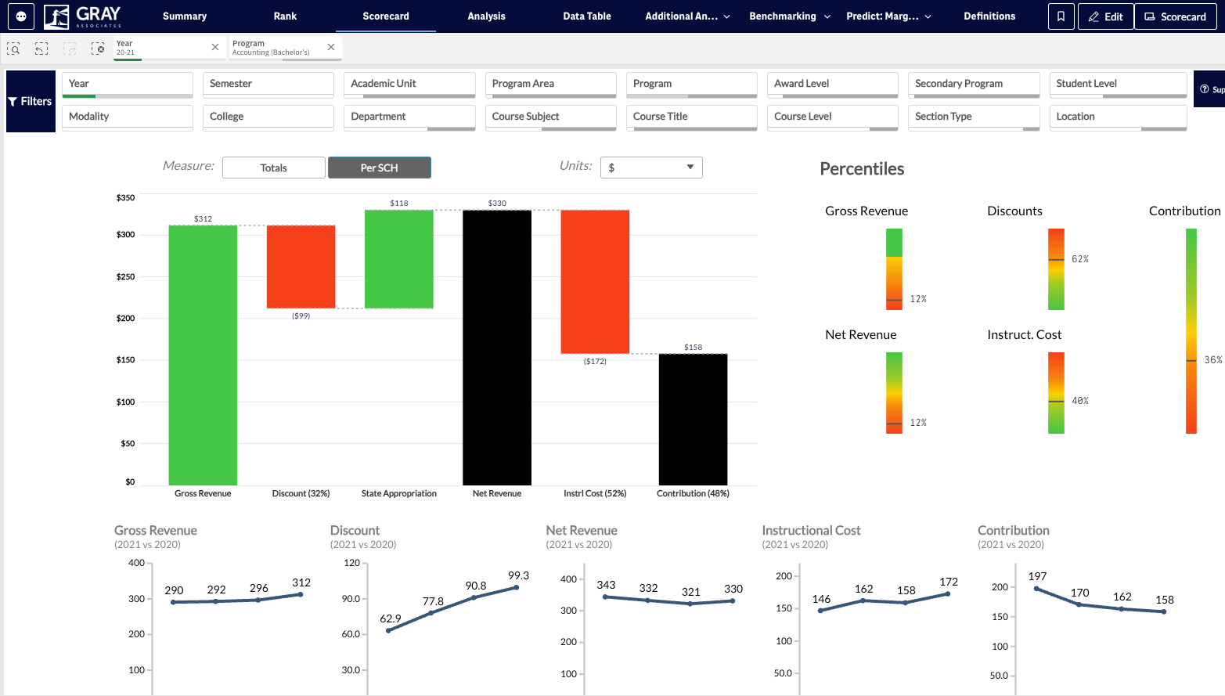
Task: Click the Discounts percentile gauge
Action: click(1056, 269)
